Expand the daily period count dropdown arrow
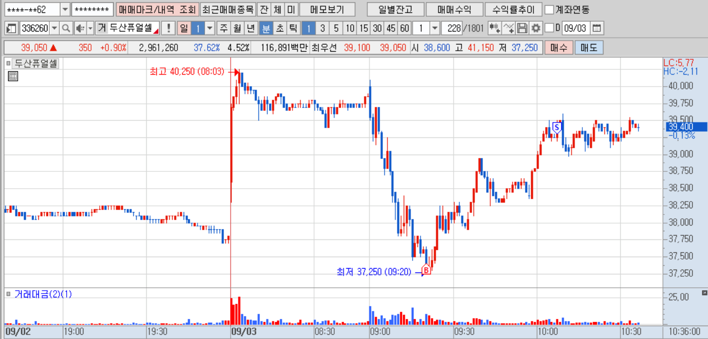This screenshot has height=339, width=708. (x=210, y=28)
